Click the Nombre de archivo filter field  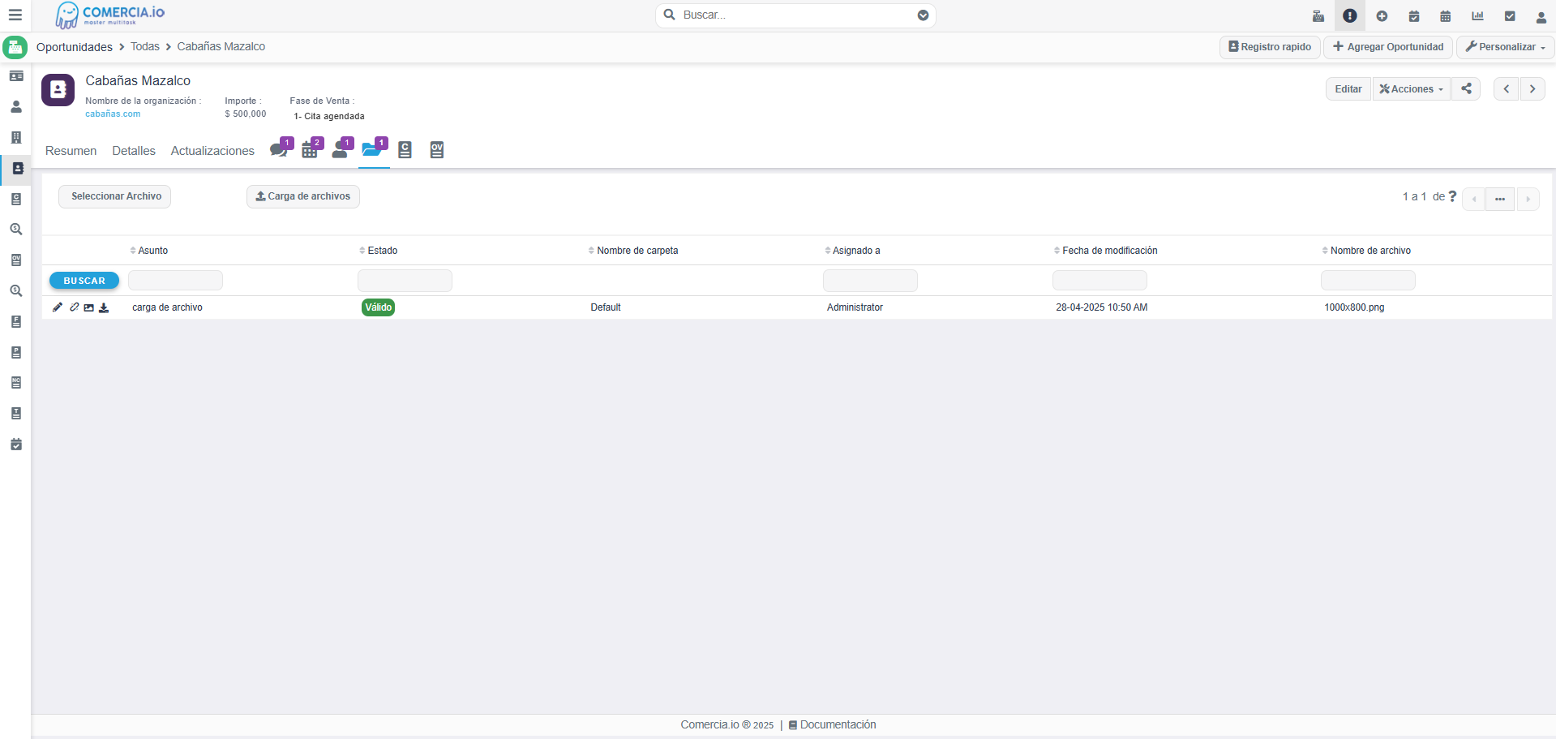1367,281
